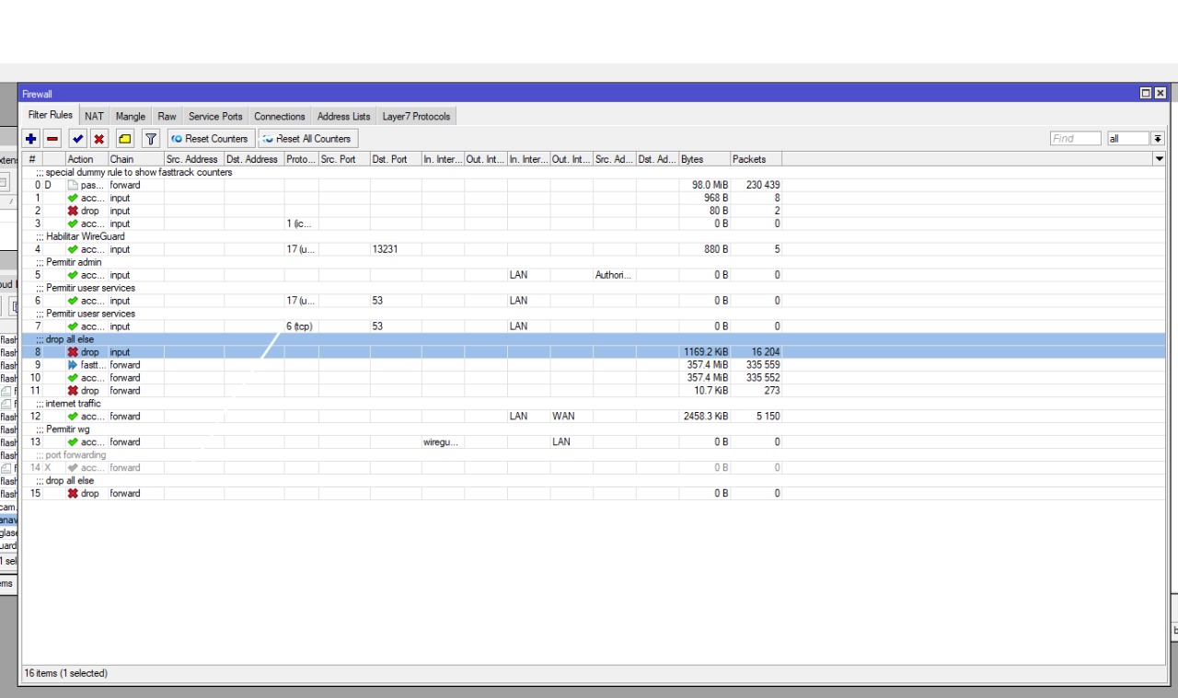This screenshot has height=698, width=1178.
Task: Click the accept icon of rule 7
Action: [x=73, y=326]
